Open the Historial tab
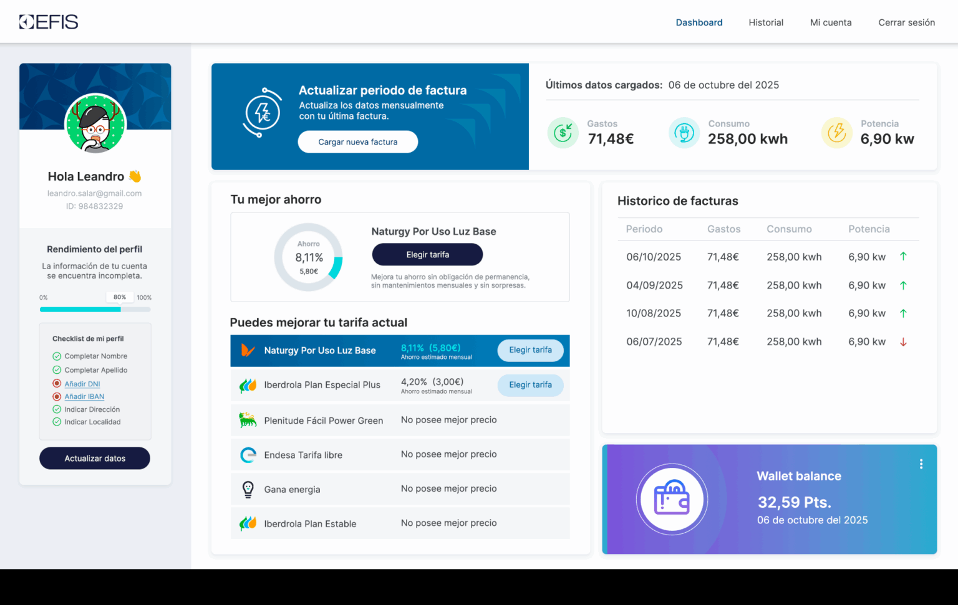Image resolution: width=958 pixels, height=605 pixels. click(x=766, y=22)
